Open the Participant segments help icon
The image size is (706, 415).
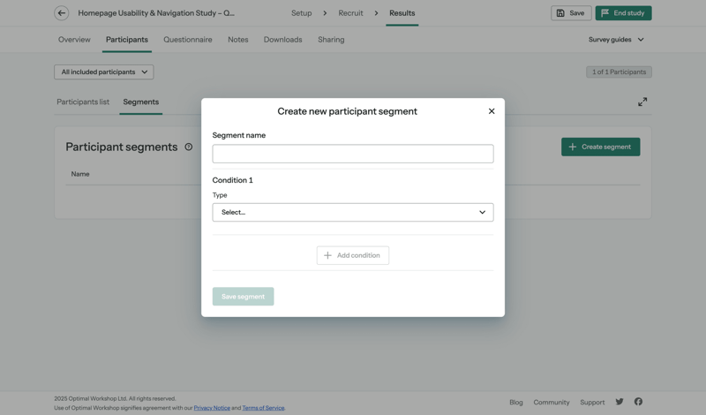(x=188, y=147)
